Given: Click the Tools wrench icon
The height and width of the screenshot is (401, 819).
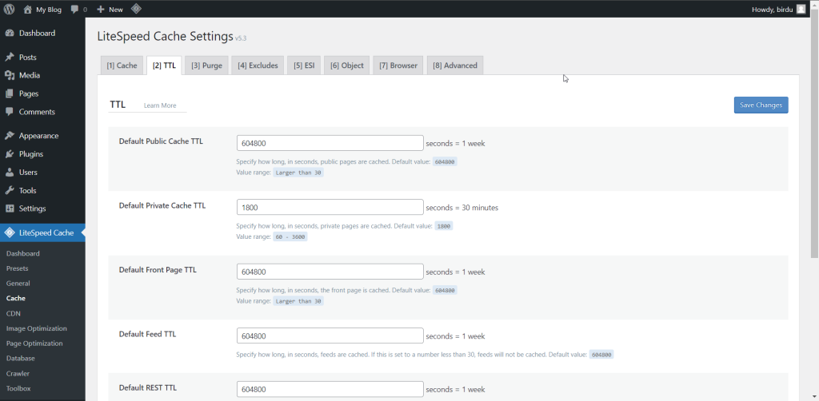Looking at the screenshot, I should point(10,190).
